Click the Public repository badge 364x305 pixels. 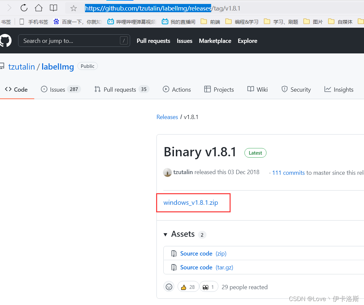coord(88,66)
